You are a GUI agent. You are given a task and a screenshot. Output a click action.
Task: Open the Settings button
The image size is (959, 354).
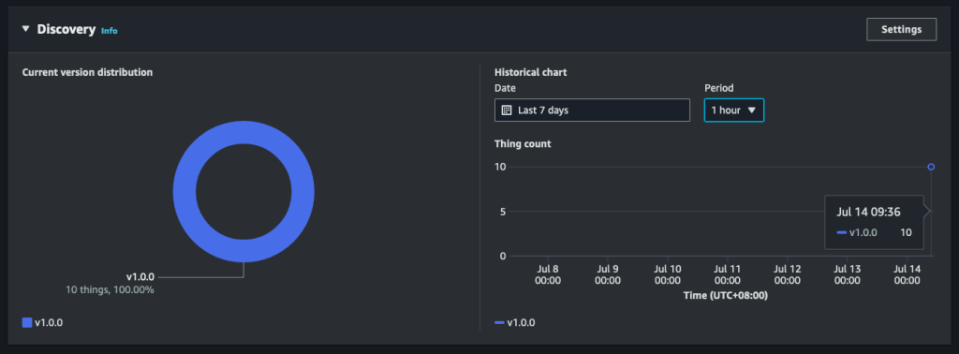901,29
